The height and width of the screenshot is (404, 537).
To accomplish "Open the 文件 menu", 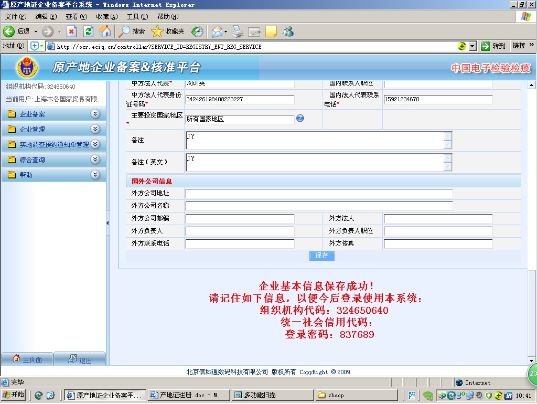I will (15, 16).
